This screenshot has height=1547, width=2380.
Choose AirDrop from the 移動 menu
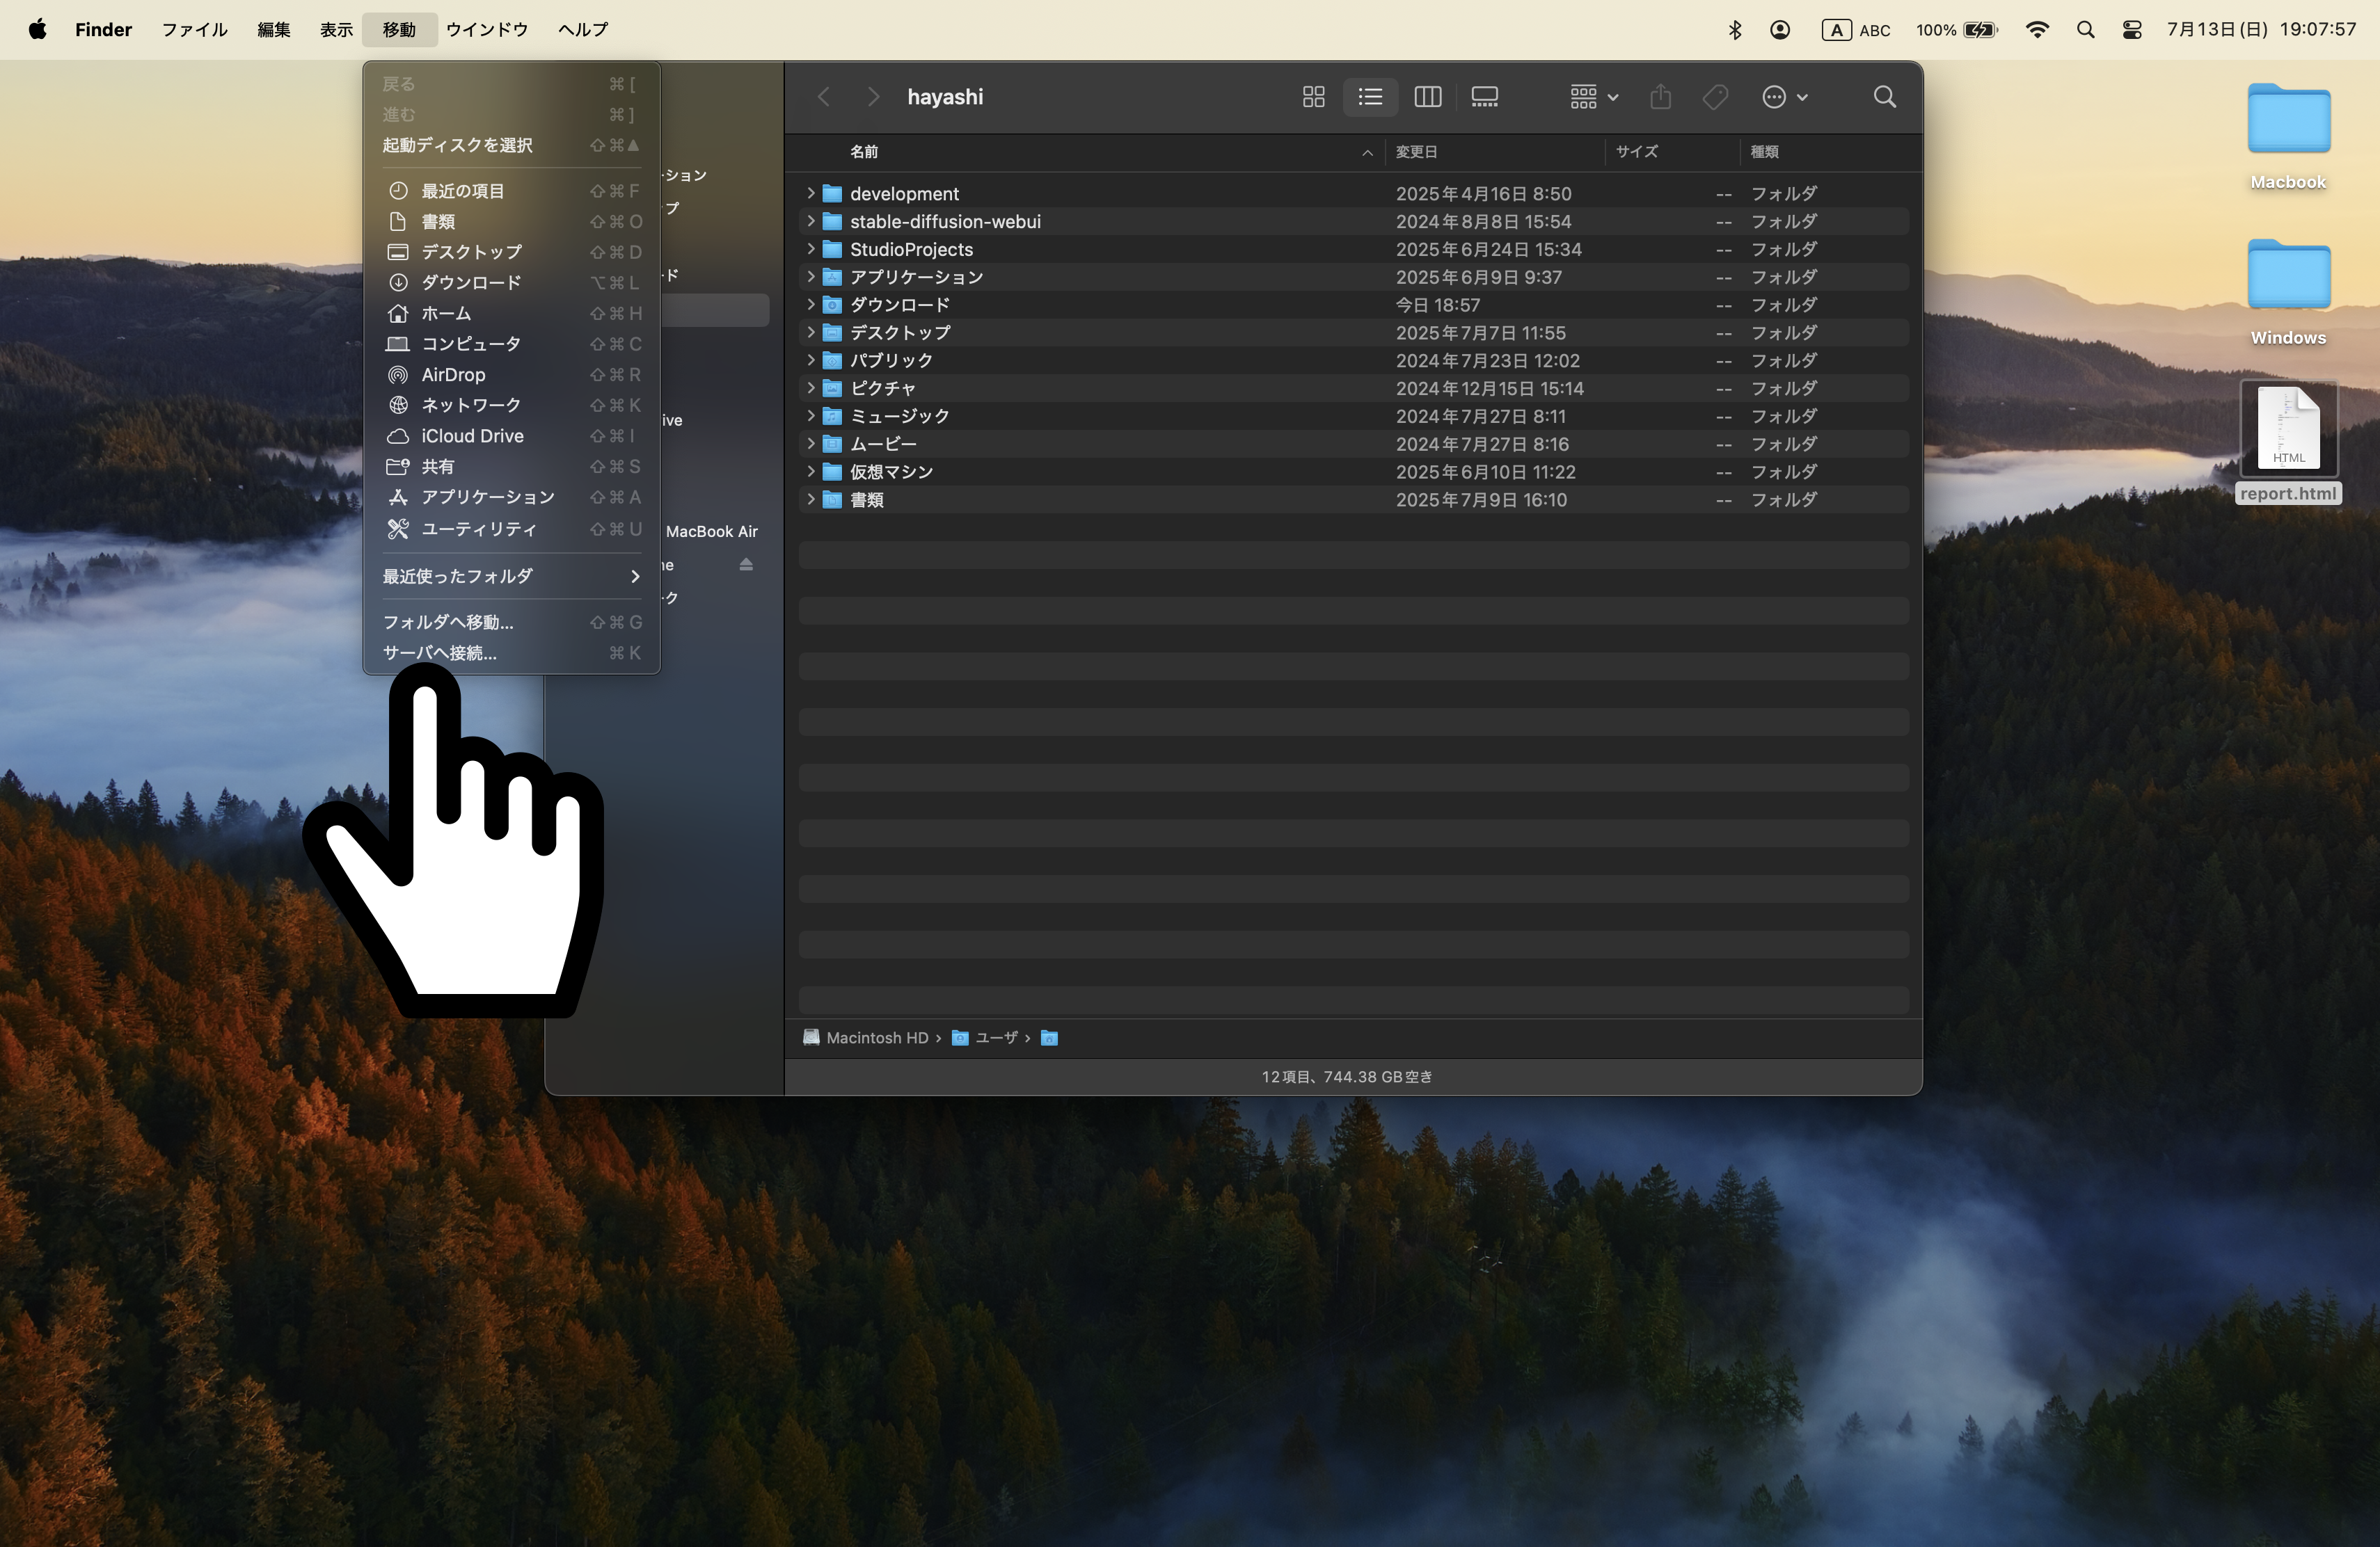tap(453, 375)
